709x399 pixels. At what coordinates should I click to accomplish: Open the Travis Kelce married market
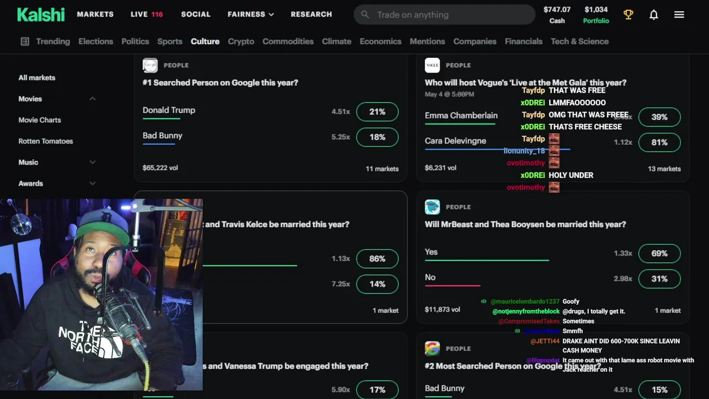pyautogui.click(x=276, y=224)
